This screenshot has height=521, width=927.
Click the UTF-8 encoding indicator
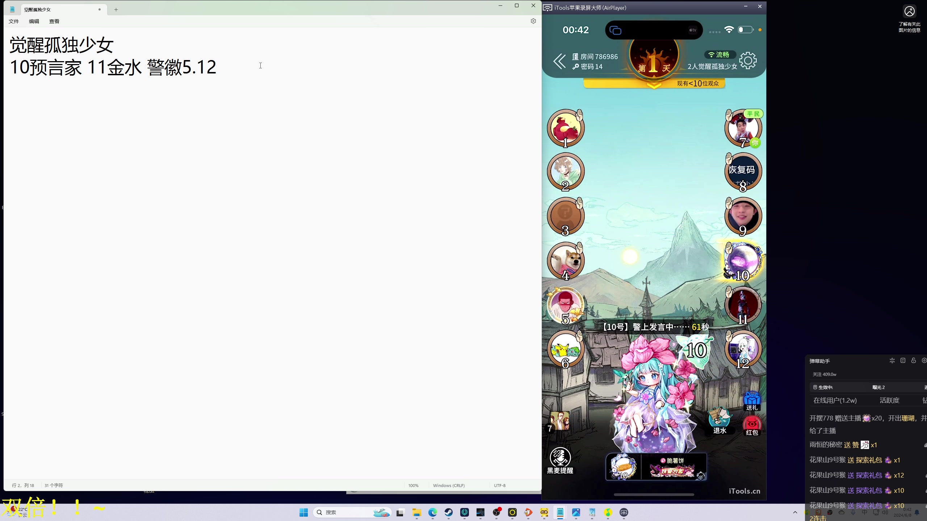[500, 486]
